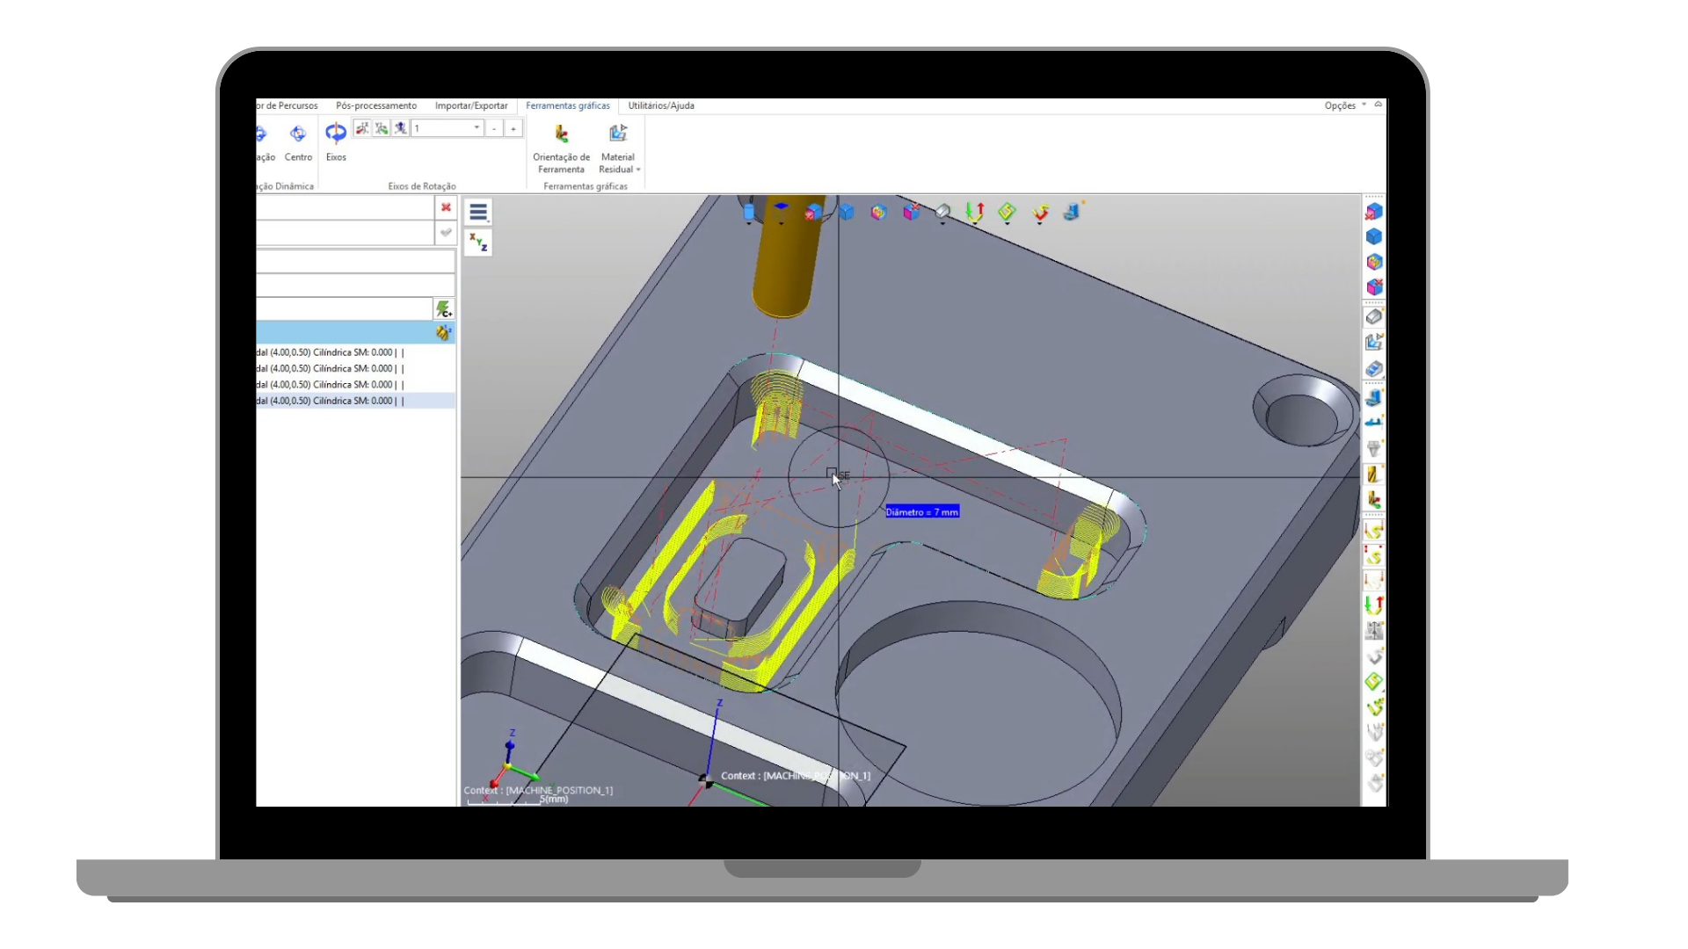Click the blue cylinder stock icon in the viewport toolbar

click(x=749, y=213)
